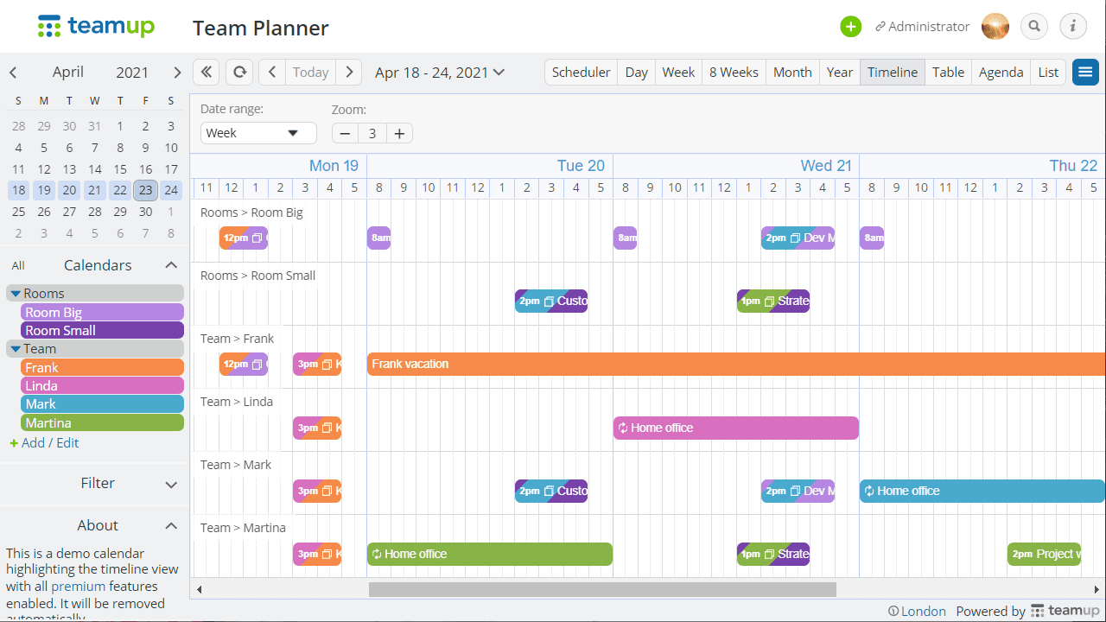Collapse sidebar with double-arrow icon

tap(206, 72)
